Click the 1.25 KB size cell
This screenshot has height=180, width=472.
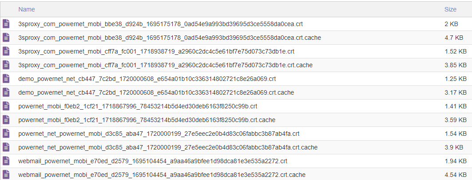coord(456,79)
